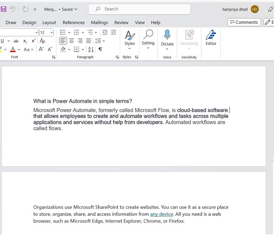Open bullet library dropdown arrow
This screenshot has width=274, height=235.
(x=69, y=32)
